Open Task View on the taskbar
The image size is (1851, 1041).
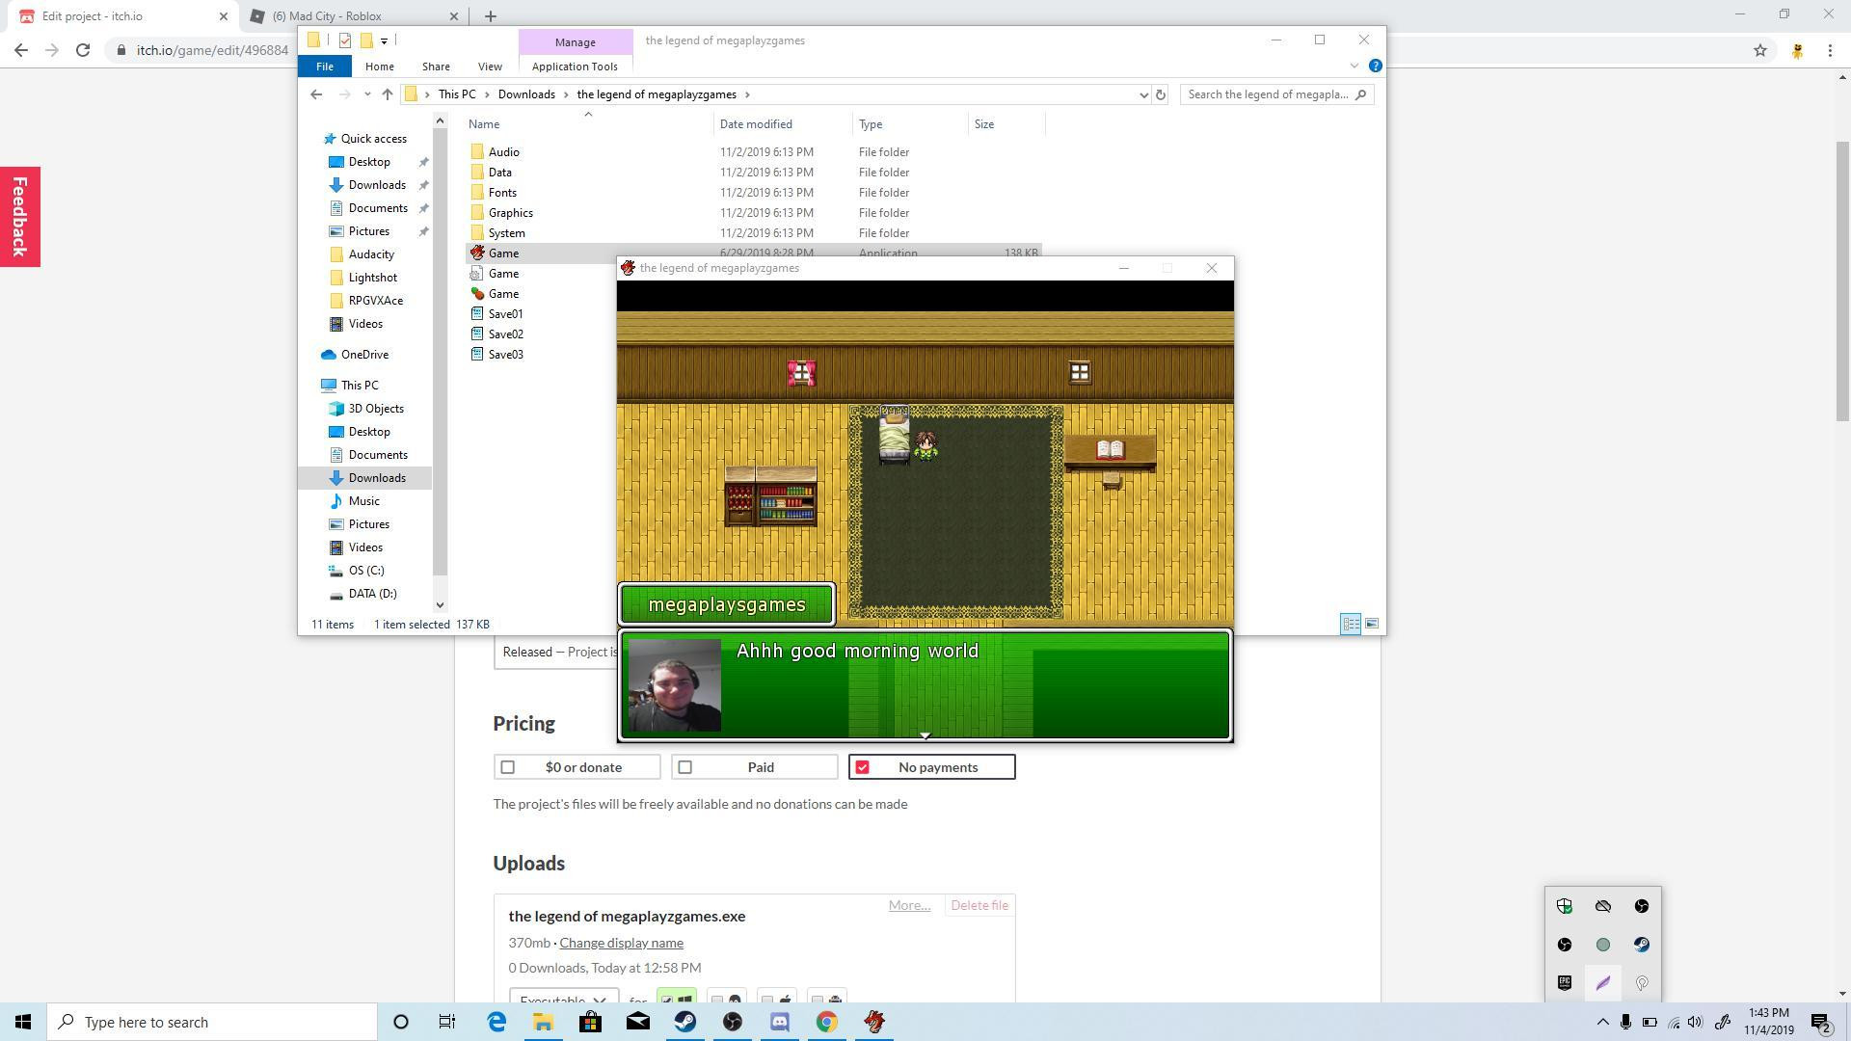tap(447, 1022)
